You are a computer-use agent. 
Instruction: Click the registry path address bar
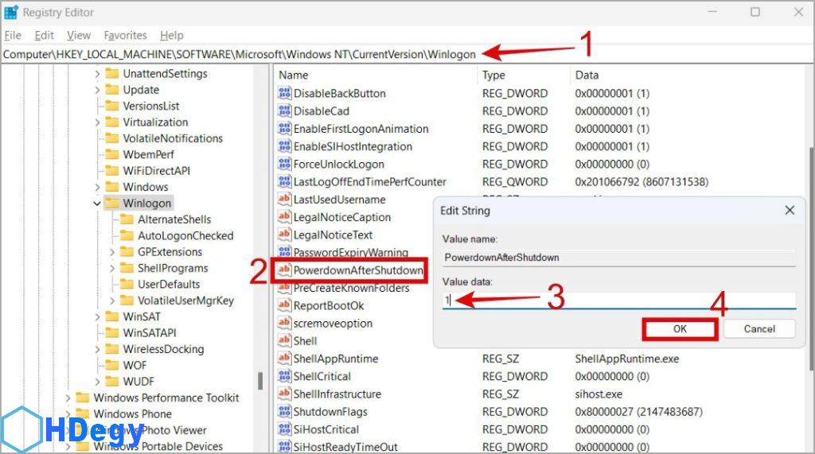(x=239, y=54)
